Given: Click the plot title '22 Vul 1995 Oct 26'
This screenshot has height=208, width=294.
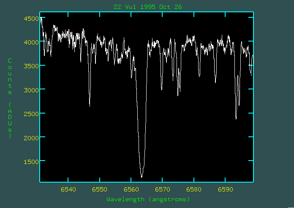Looking at the screenshot, I should [x=147, y=7].
